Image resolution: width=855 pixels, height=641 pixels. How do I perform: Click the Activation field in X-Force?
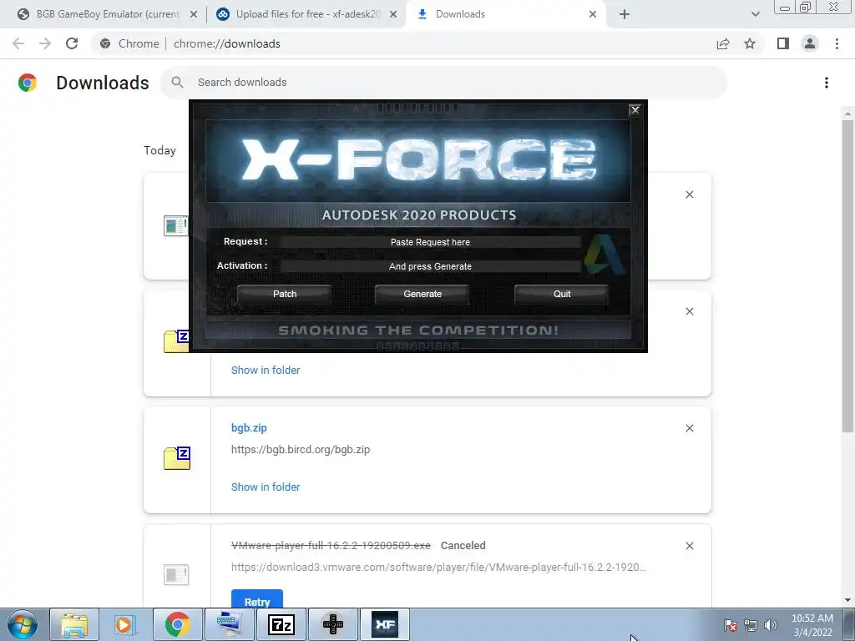point(430,266)
